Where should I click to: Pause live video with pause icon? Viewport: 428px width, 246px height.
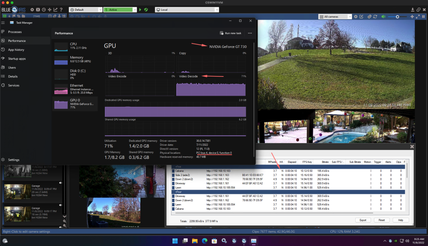[x=423, y=17]
